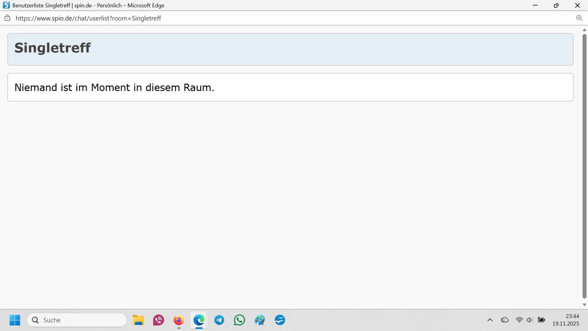Switch to Microsoft Edge taskbar icon
The image size is (588, 331).
click(199, 320)
